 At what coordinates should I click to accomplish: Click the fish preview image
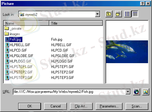click(x=127, y=52)
